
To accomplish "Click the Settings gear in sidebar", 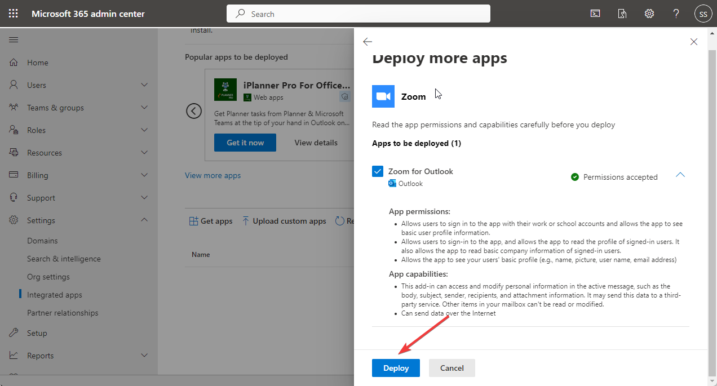I will (14, 220).
